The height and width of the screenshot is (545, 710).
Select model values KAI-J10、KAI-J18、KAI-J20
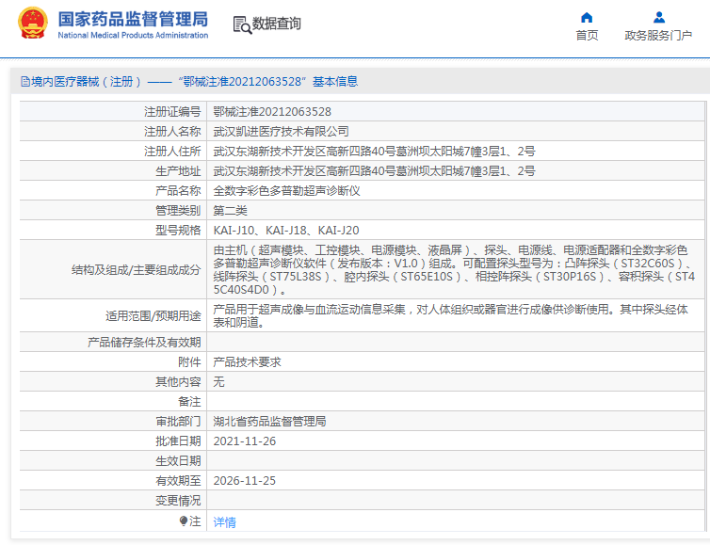pyautogui.click(x=286, y=231)
